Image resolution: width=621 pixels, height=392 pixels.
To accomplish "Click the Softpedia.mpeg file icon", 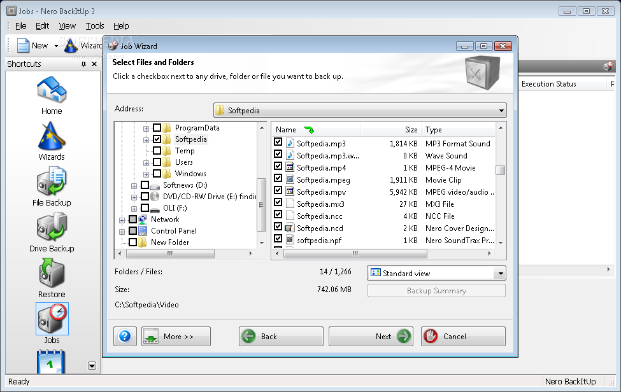I will pos(290,179).
